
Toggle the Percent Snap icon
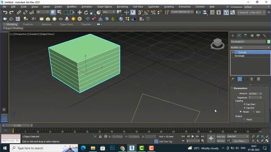tap(153, 12)
